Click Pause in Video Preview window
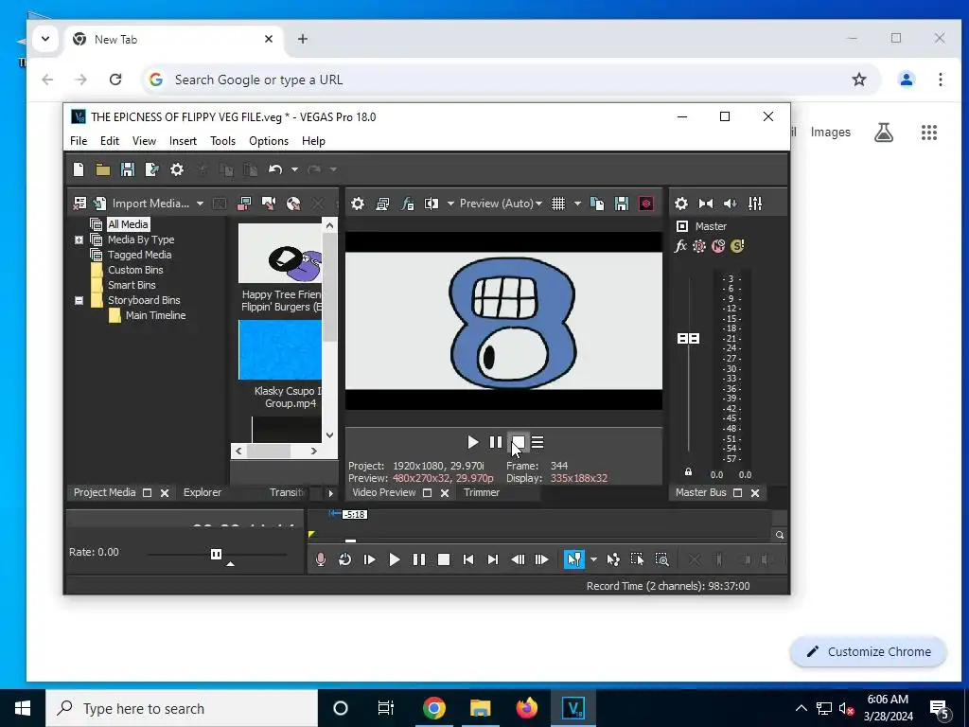The image size is (969, 727). click(496, 442)
